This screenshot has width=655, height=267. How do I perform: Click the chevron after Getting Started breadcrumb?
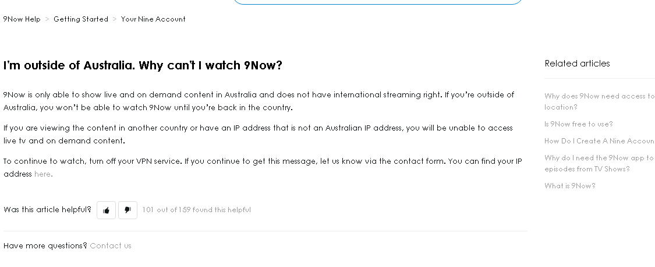115,19
